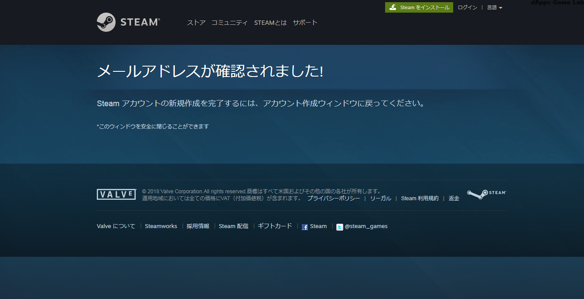Open the ギフトカード footer link
The height and width of the screenshot is (299, 584).
[x=275, y=226]
